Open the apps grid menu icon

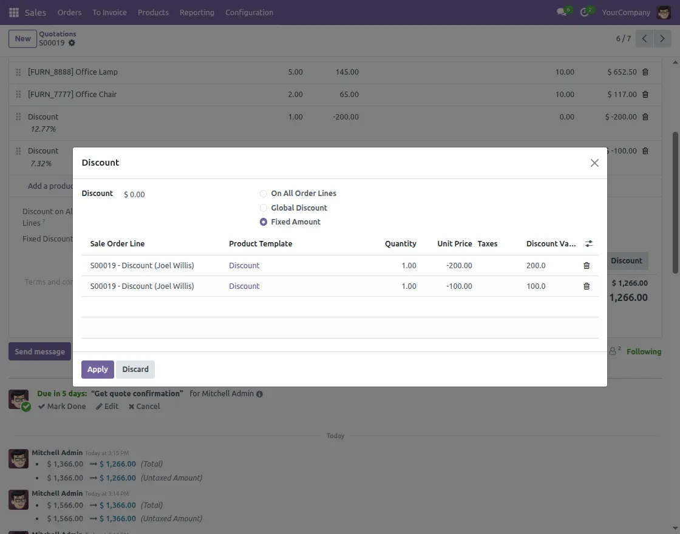coord(14,12)
